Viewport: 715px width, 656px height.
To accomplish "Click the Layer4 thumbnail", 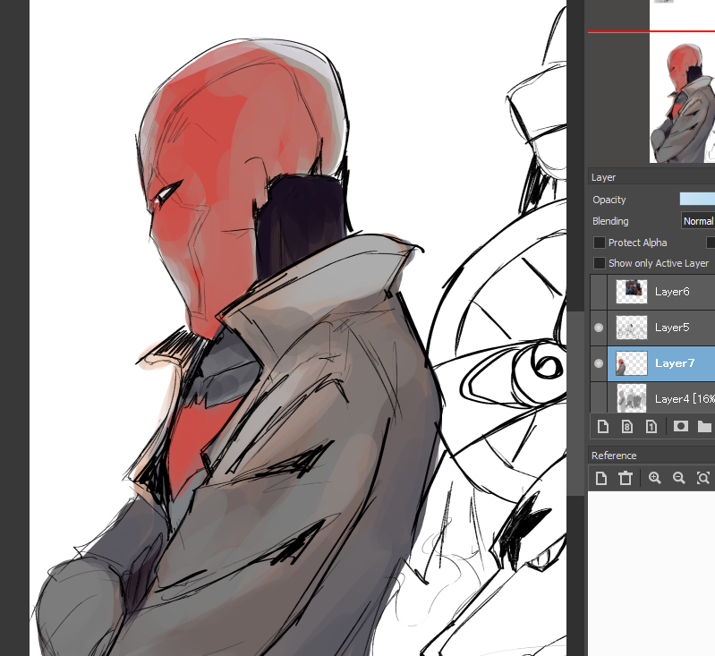I will pyautogui.click(x=632, y=397).
